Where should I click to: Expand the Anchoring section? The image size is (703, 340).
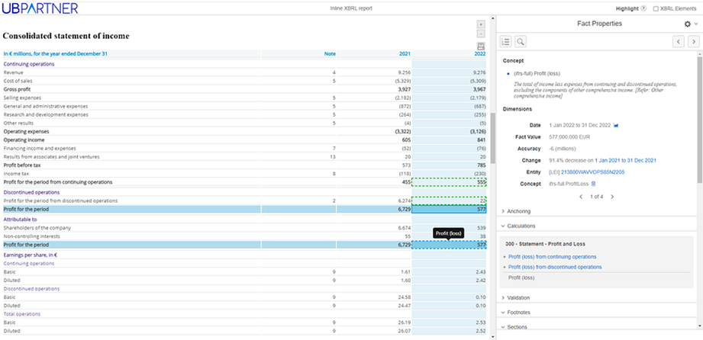click(x=519, y=211)
